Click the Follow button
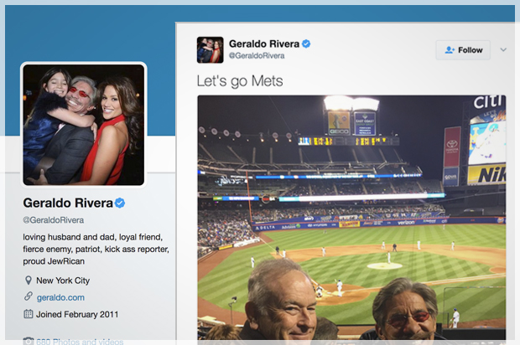This screenshot has width=520, height=345. pyautogui.click(x=463, y=50)
